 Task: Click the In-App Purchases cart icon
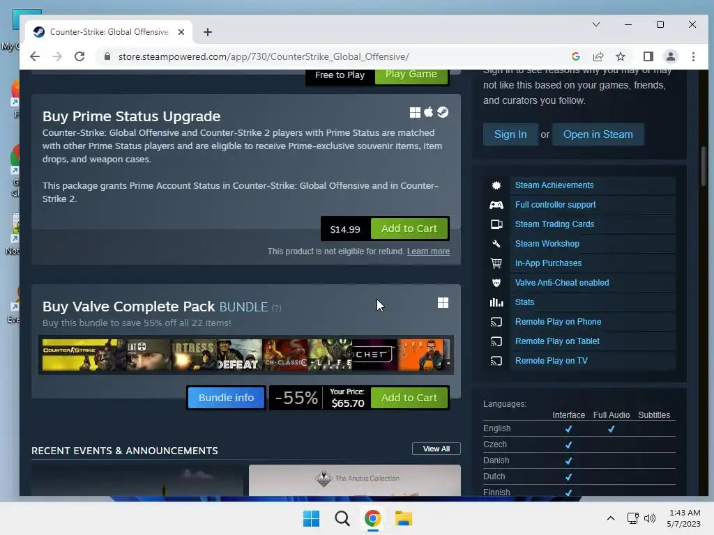click(x=496, y=263)
